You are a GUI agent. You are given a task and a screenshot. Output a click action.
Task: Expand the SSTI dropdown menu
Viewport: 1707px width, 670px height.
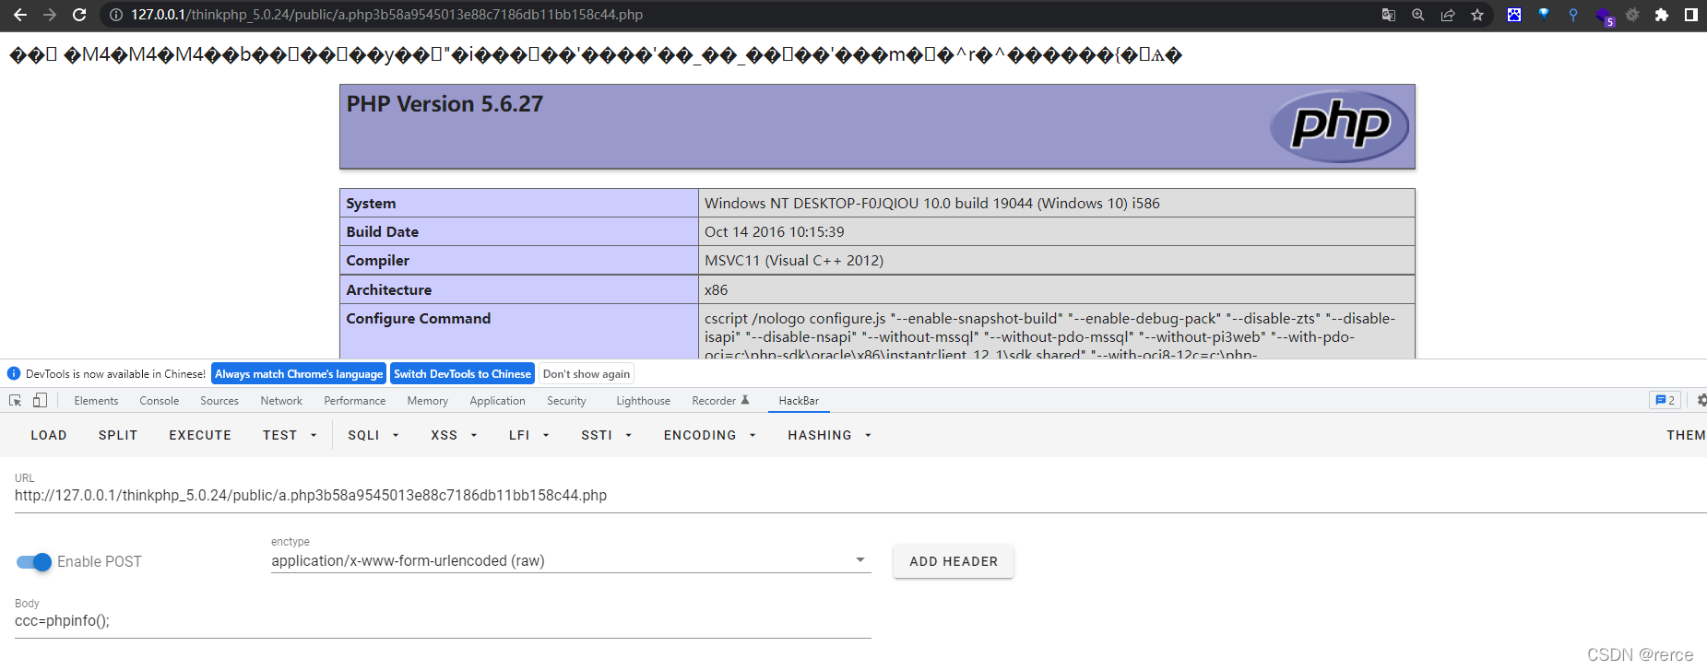[x=606, y=435]
